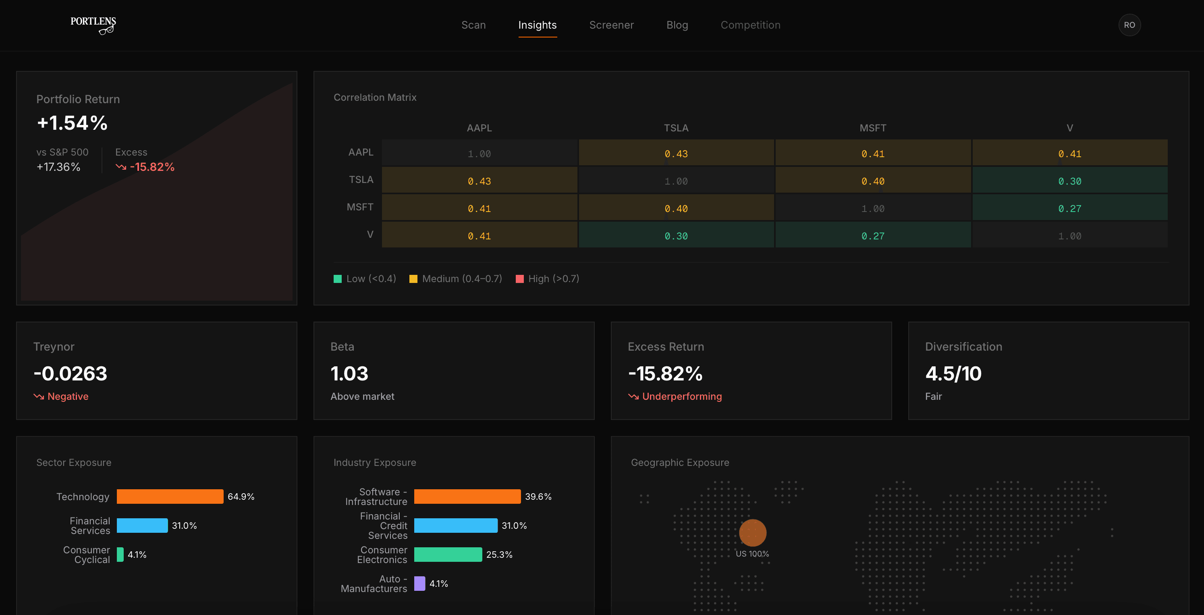
Task: Click the orange US marker on map
Action: (x=753, y=533)
